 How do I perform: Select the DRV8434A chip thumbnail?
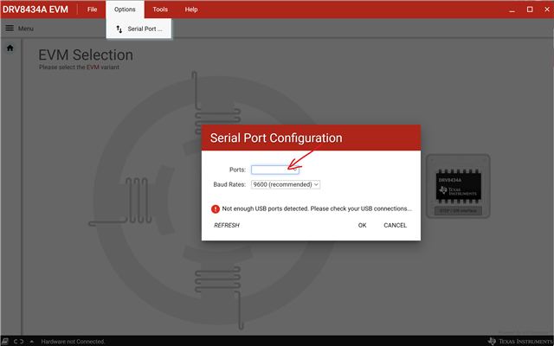pyautogui.click(x=458, y=187)
